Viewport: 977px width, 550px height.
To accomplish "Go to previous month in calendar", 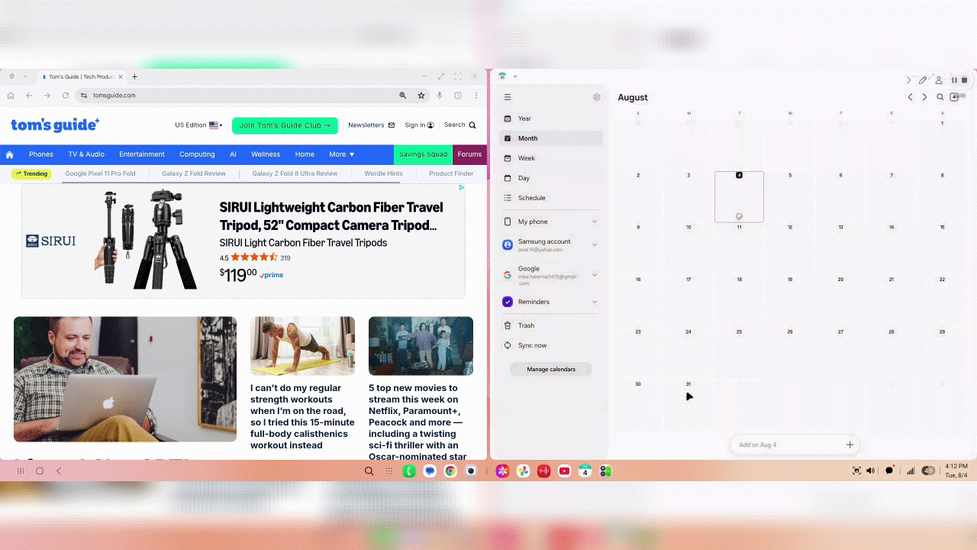I will point(911,97).
